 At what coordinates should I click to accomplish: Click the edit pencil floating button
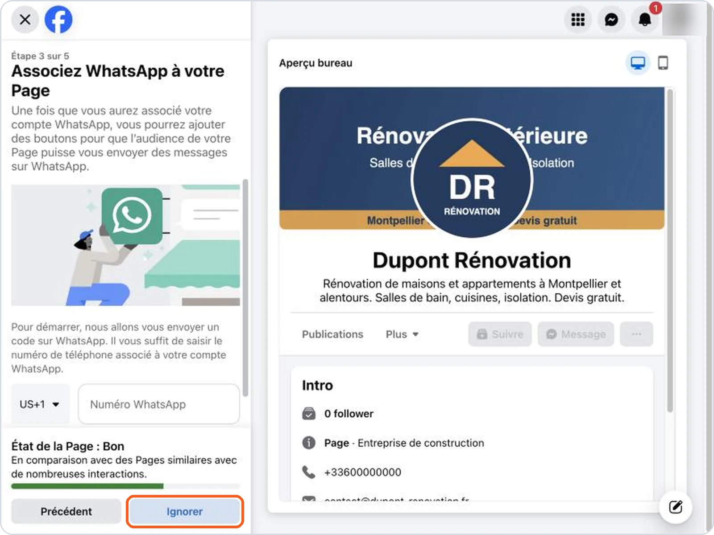pos(676,507)
